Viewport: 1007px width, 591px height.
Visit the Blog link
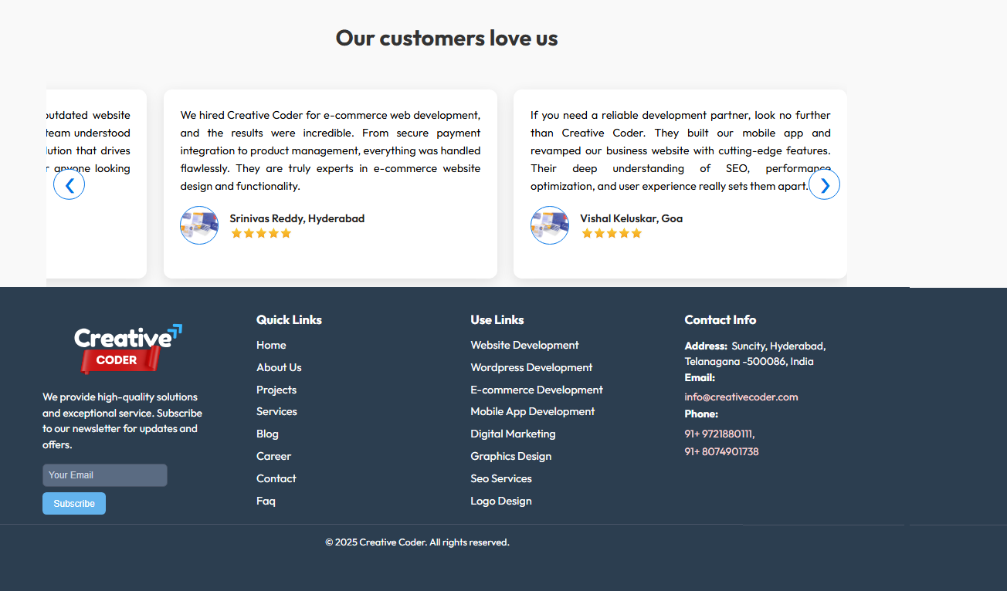click(267, 434)
